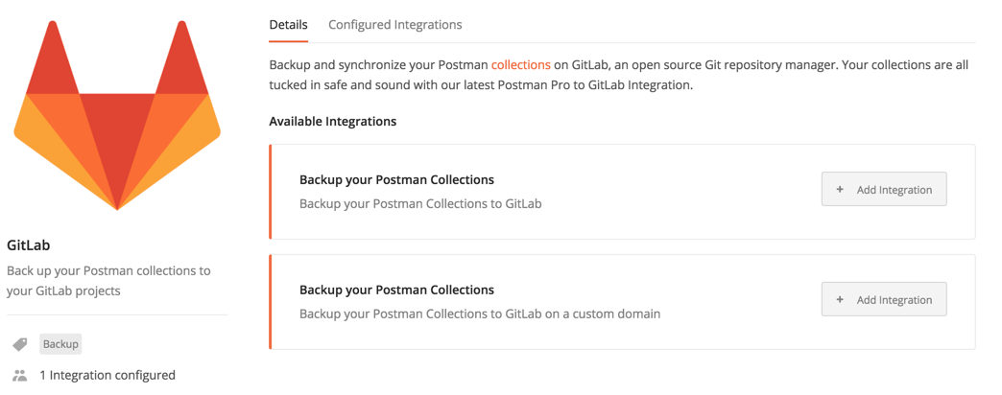Click the orange accent bar on the first integration card

pyautogui.click(x=272, y=192)
